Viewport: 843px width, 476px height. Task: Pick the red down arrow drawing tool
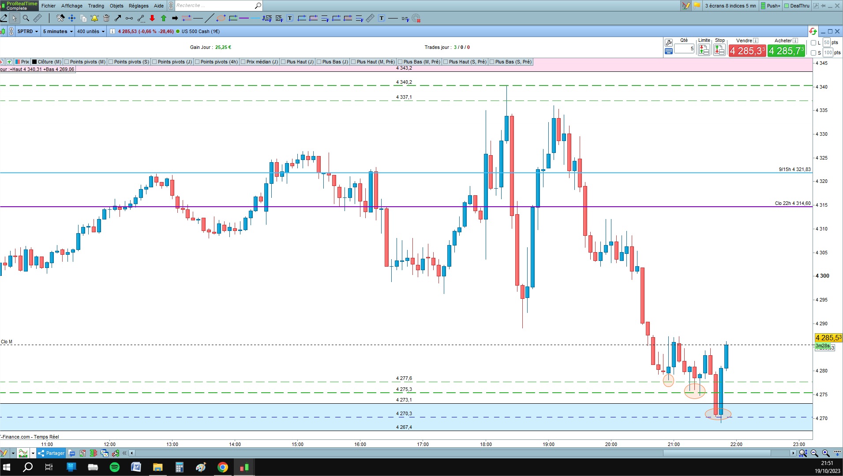tap(152, 18)
